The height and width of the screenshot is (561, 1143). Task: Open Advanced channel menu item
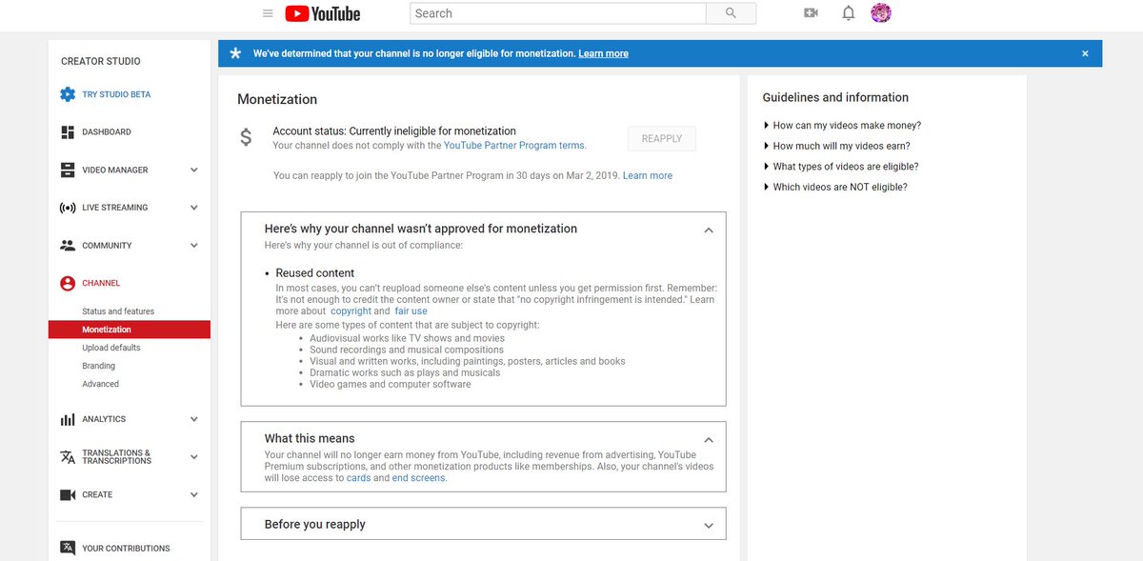pos(100,384)
